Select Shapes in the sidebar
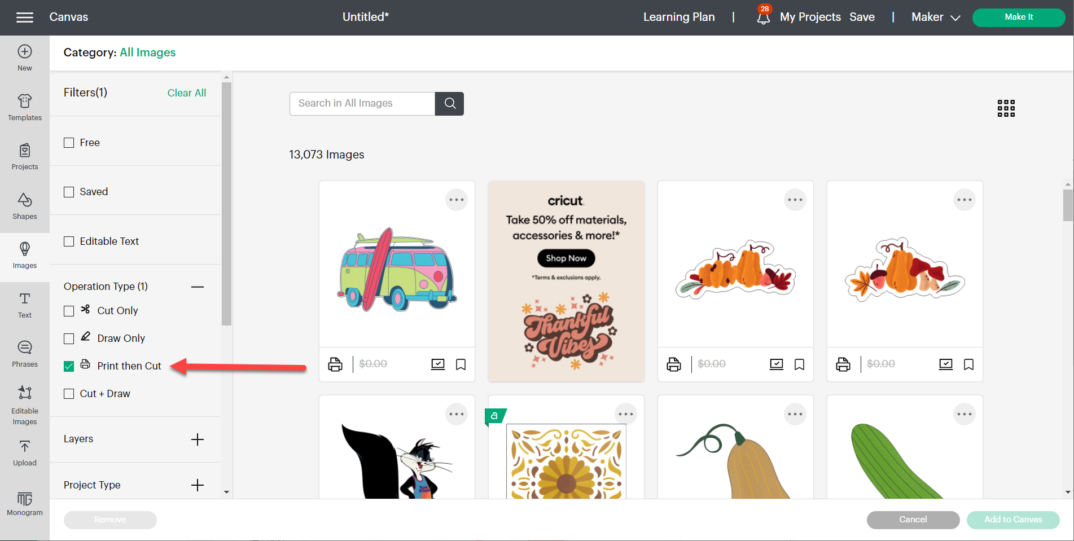The image size is (1074, 541). (25, 206)
